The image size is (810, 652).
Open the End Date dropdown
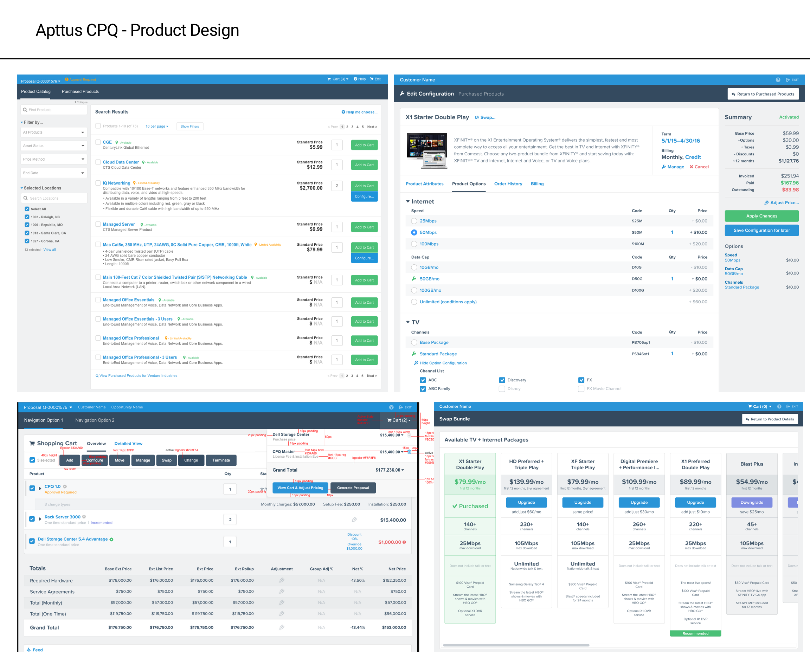54,173
